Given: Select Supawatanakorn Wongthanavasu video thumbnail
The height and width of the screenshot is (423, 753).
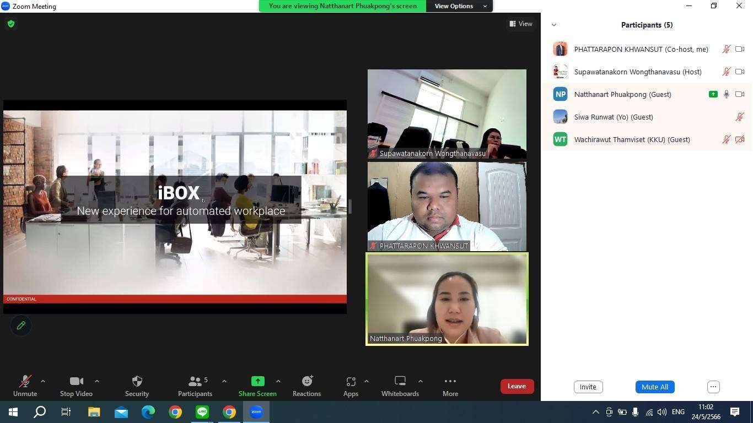Looking at the screenshot, I should [x=447, y=114].
